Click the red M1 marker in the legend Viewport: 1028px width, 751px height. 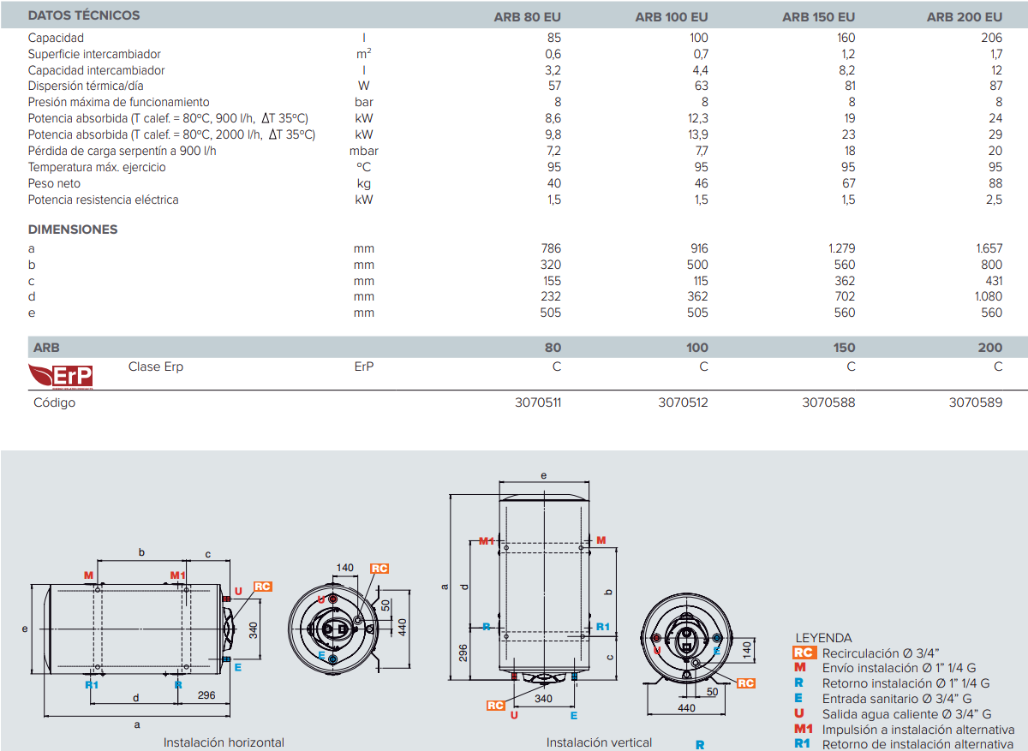(x=804, y=729)
